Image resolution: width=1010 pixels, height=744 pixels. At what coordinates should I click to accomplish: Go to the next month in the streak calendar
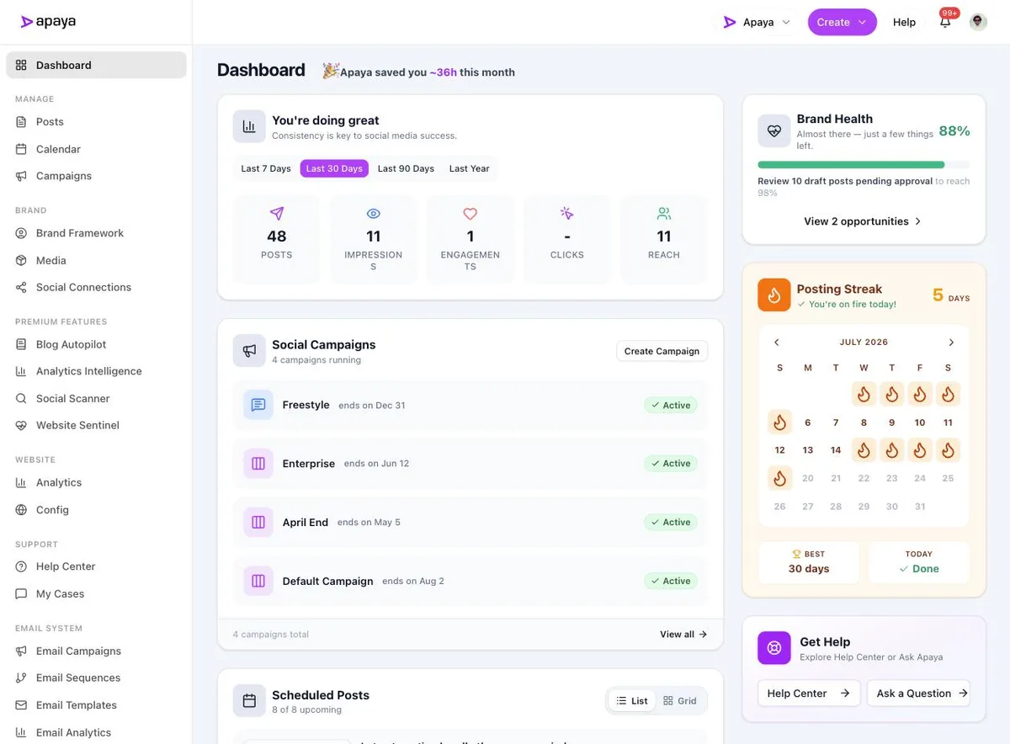[x=951, y=343]
